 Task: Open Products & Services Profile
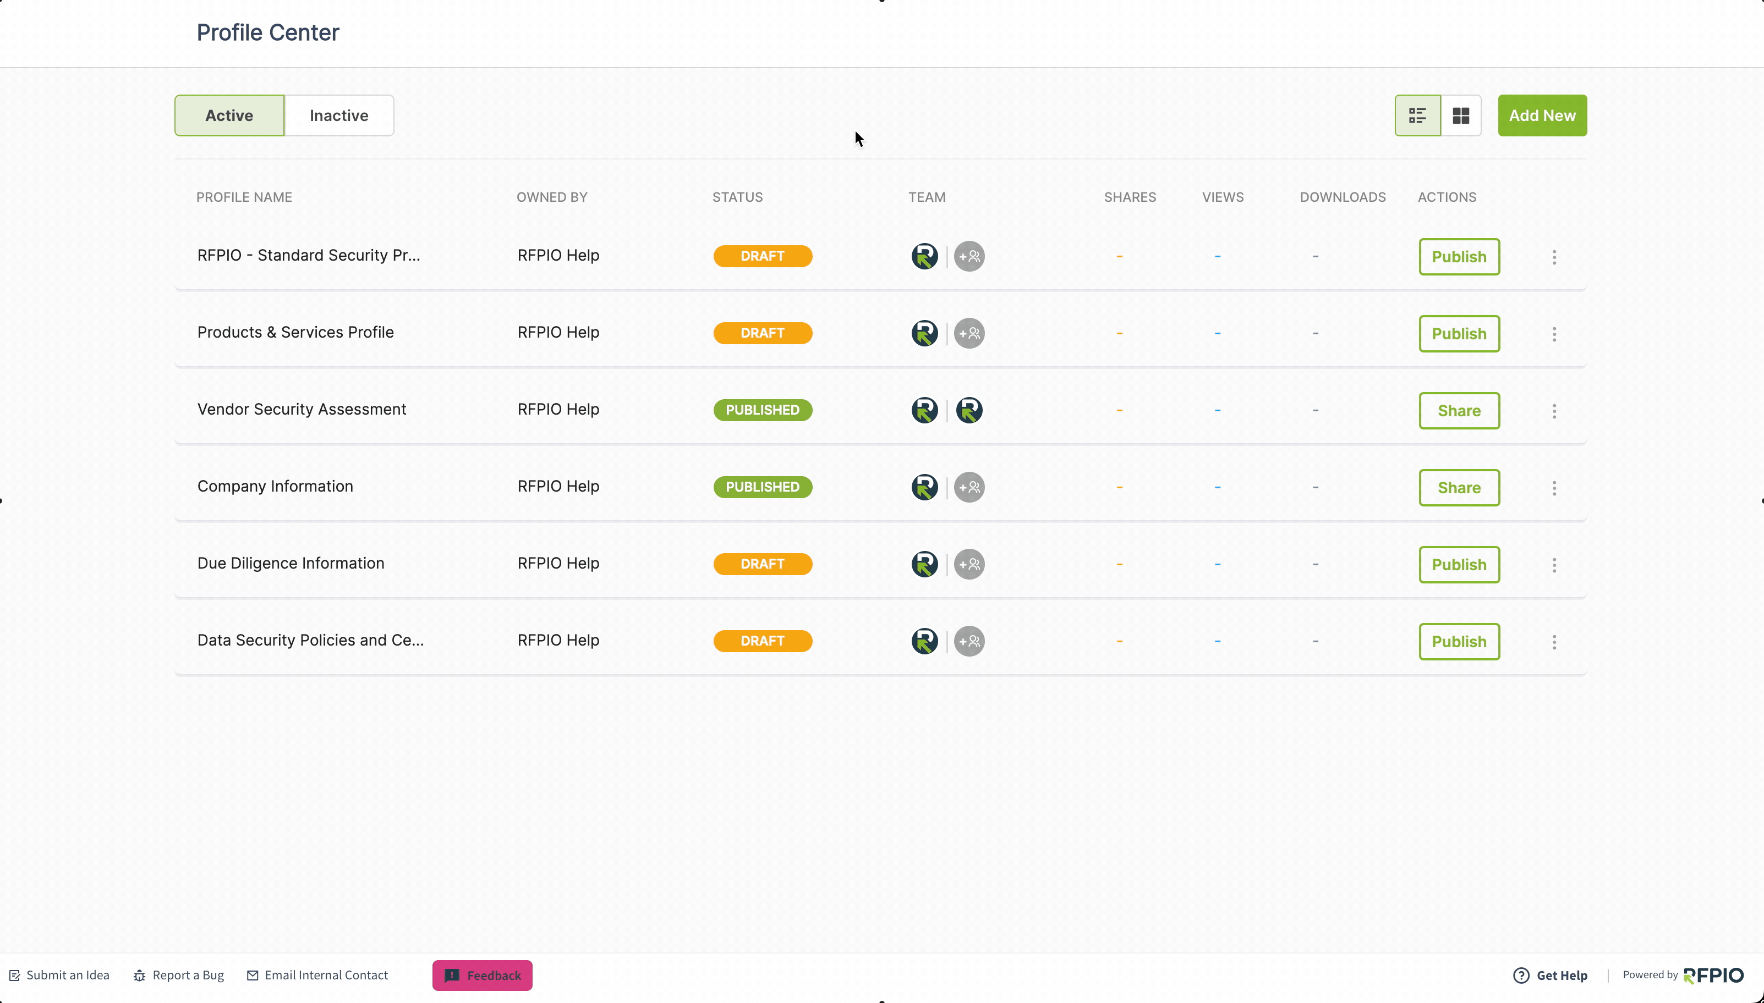295,333
